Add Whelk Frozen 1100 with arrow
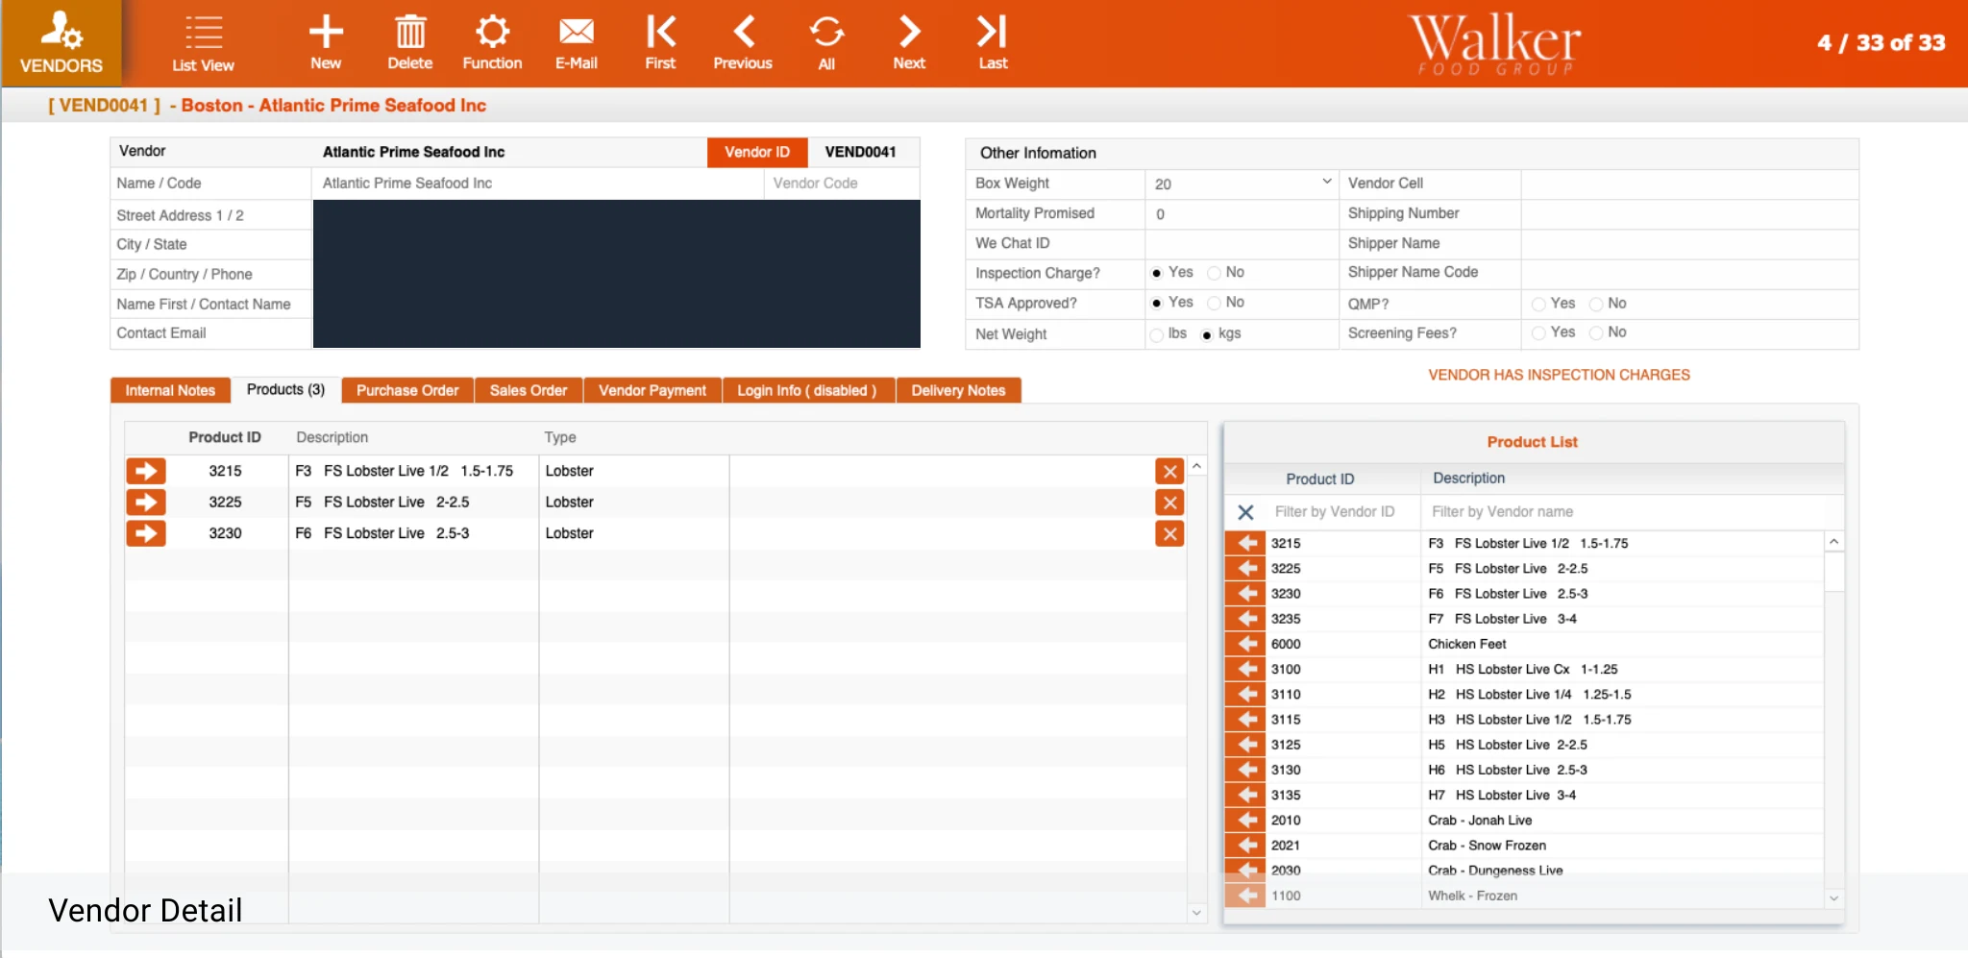Screen dimensions: 1968x958 tap(1246, 896)
